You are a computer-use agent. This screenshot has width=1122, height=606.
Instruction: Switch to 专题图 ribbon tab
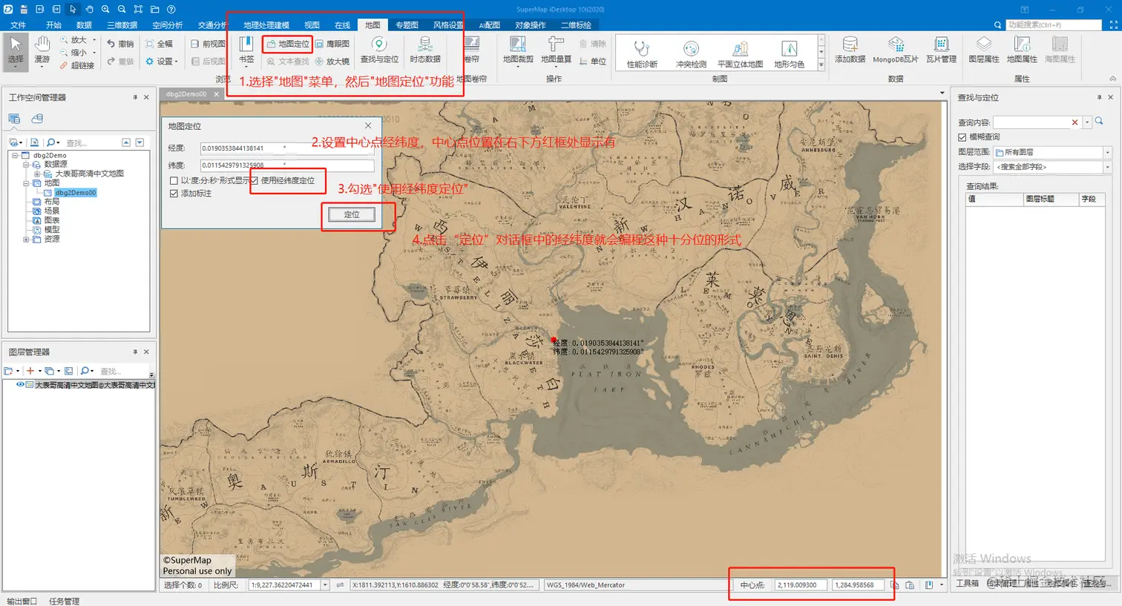407,25
